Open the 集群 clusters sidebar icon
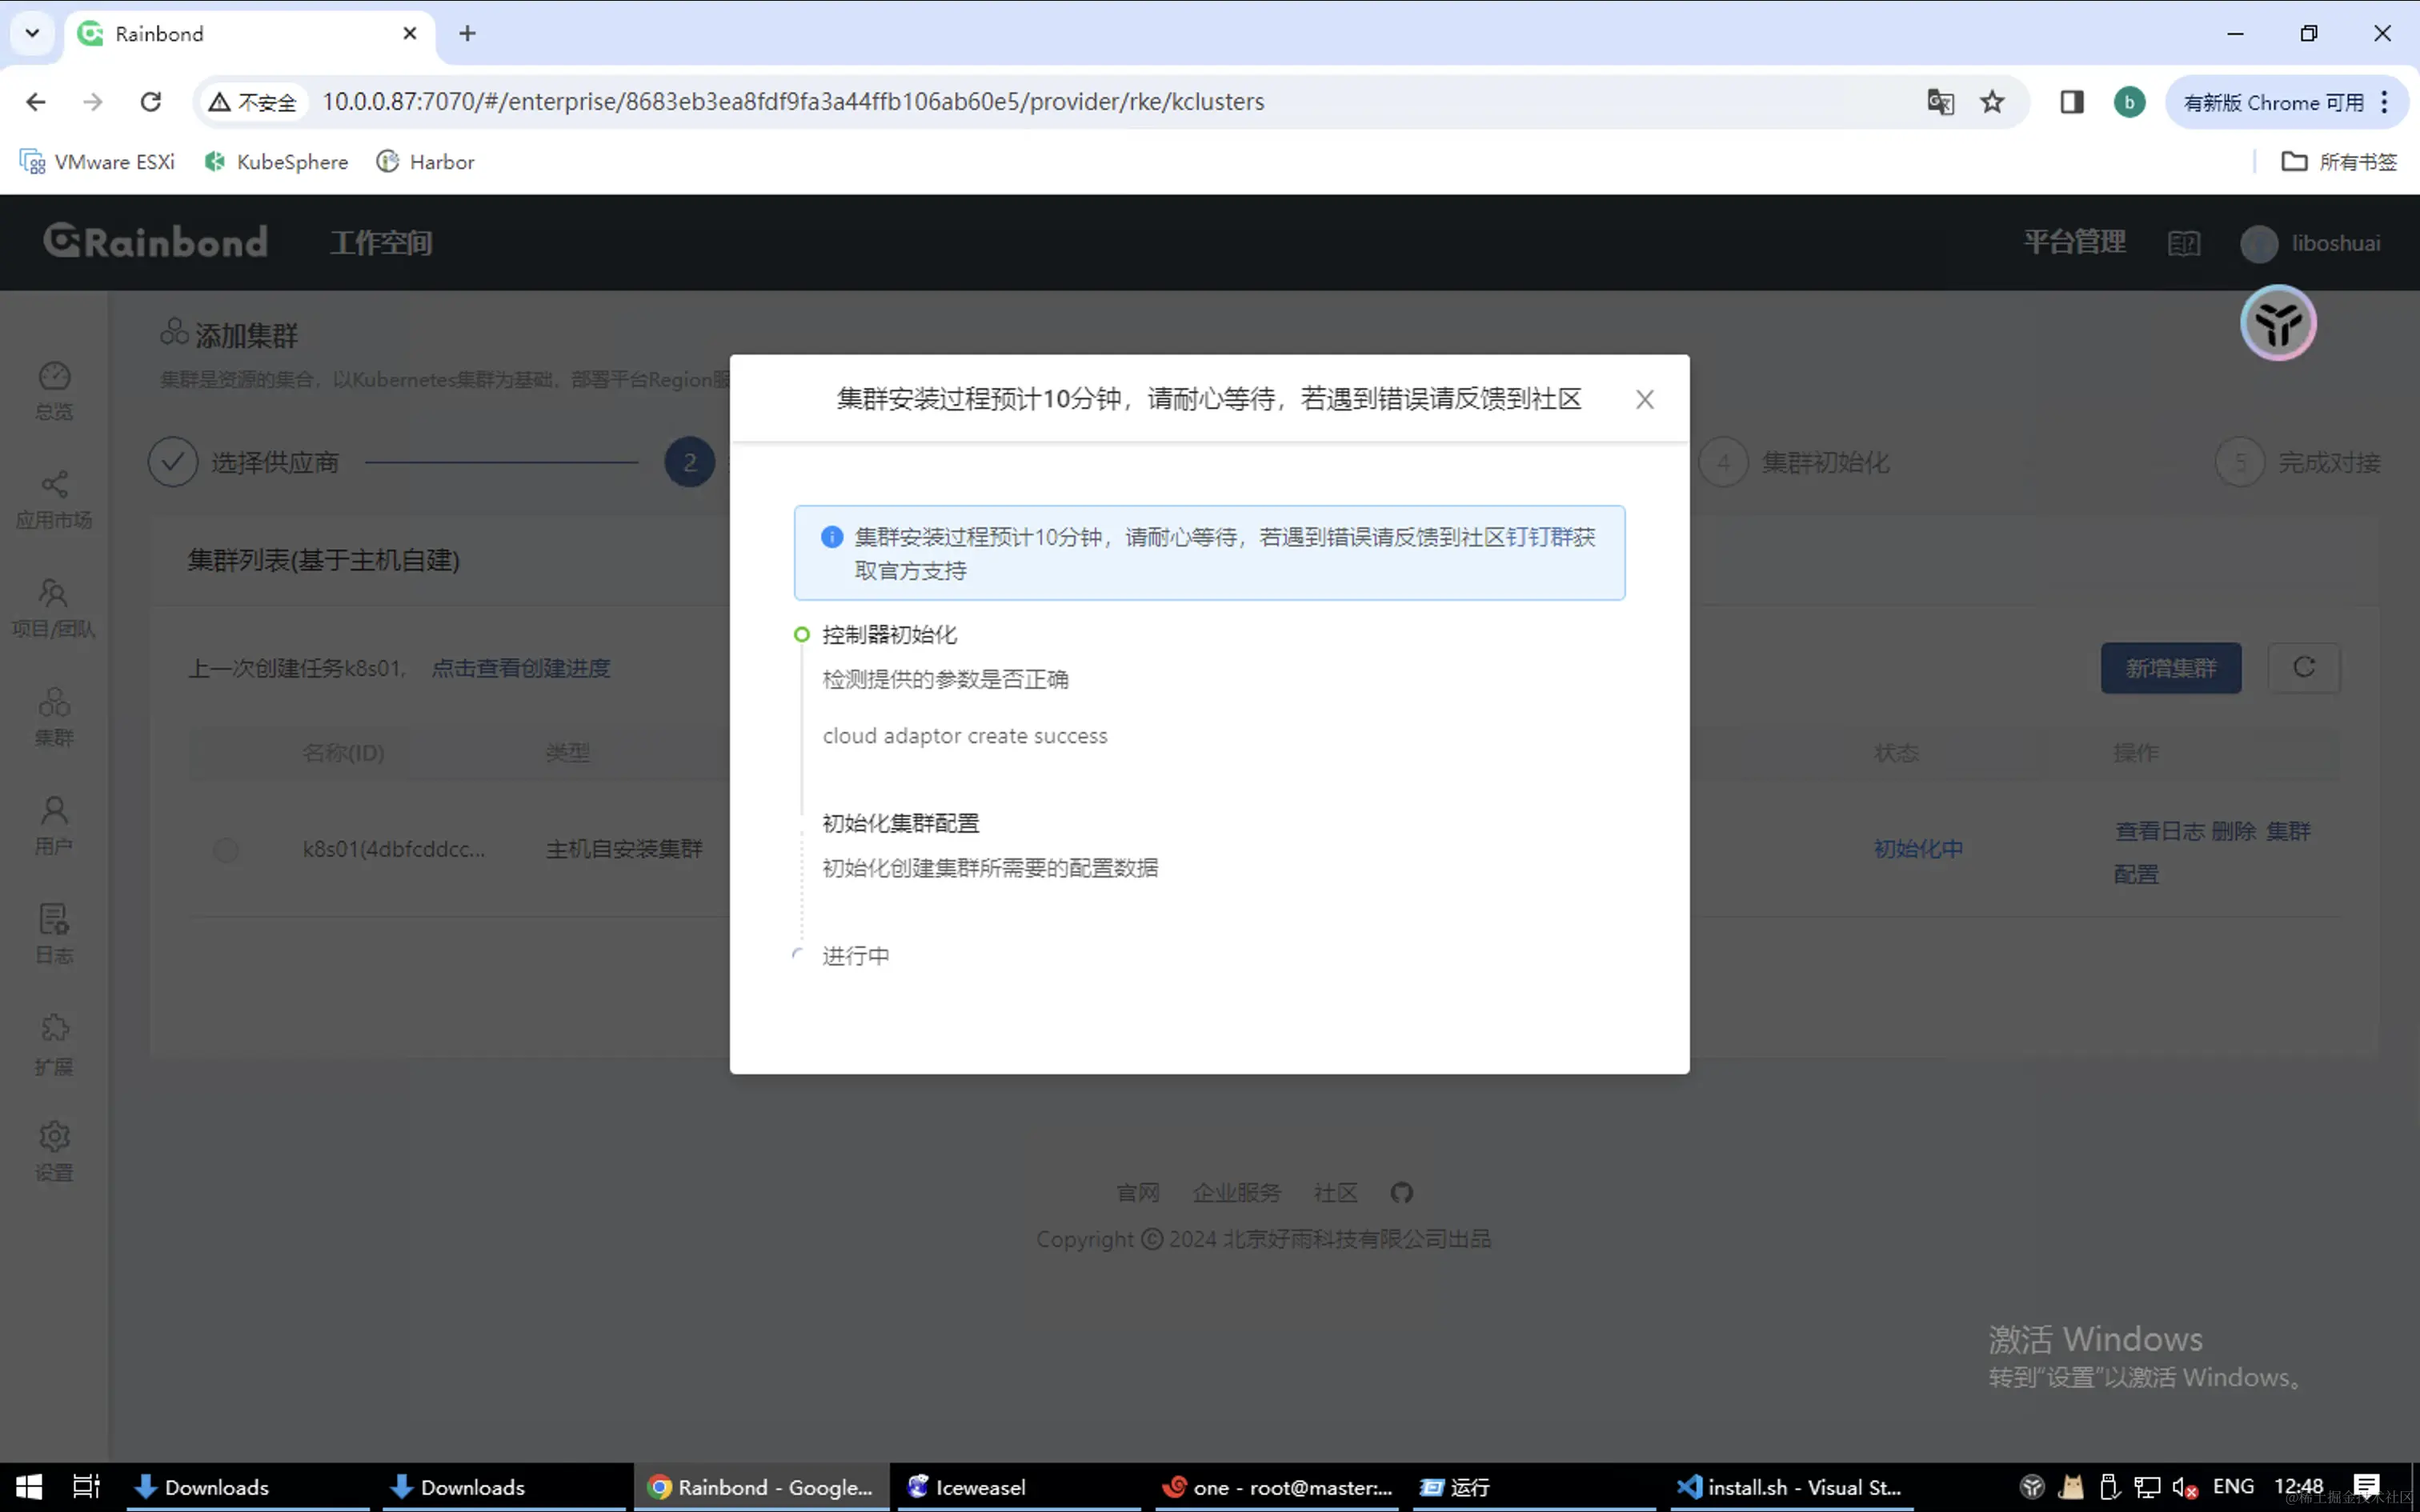This screenshot has height=1512, width=2420. pyautogui.click(x=54, y=715)
